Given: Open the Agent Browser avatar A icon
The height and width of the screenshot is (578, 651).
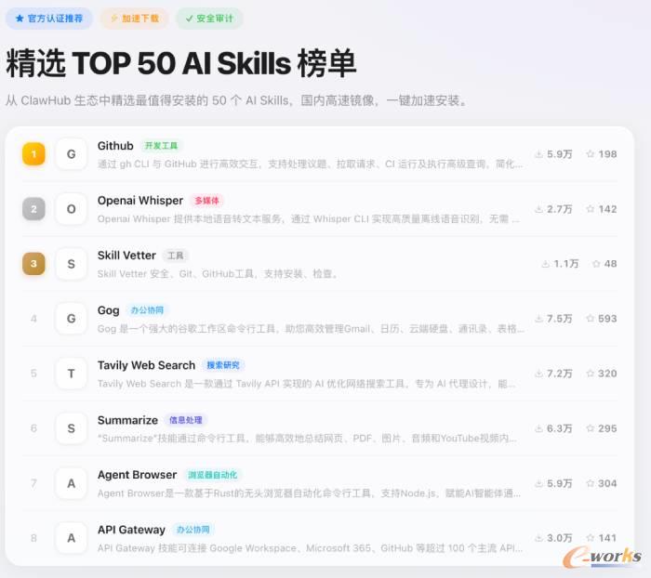Looking at the screenshot, I should click(x=72, y=483).
